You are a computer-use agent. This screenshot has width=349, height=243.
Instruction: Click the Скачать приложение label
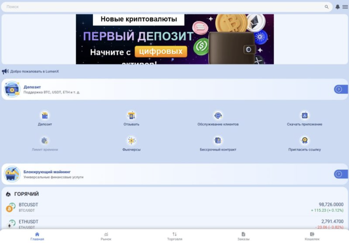click(x=304, y=124)
